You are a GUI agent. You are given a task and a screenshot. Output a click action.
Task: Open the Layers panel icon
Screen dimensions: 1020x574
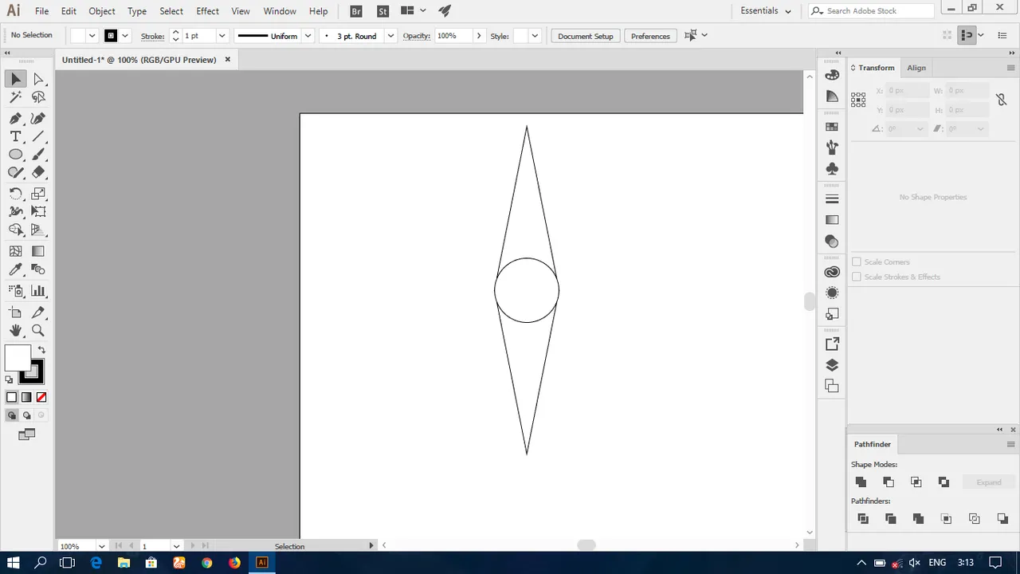tap(832, 365)
